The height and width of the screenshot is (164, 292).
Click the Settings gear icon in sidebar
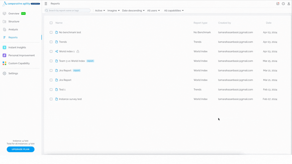[x=5, y=73]
